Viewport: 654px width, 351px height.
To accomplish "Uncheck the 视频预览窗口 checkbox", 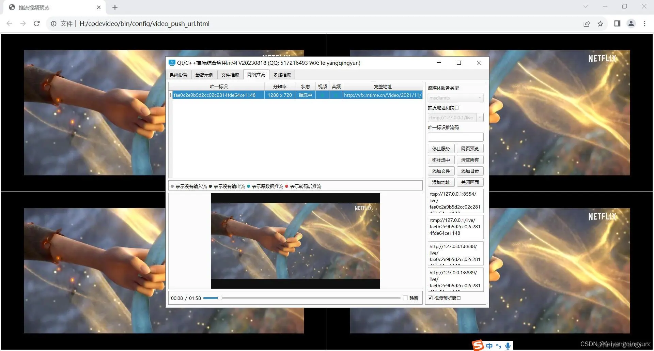I will [430, 298].
